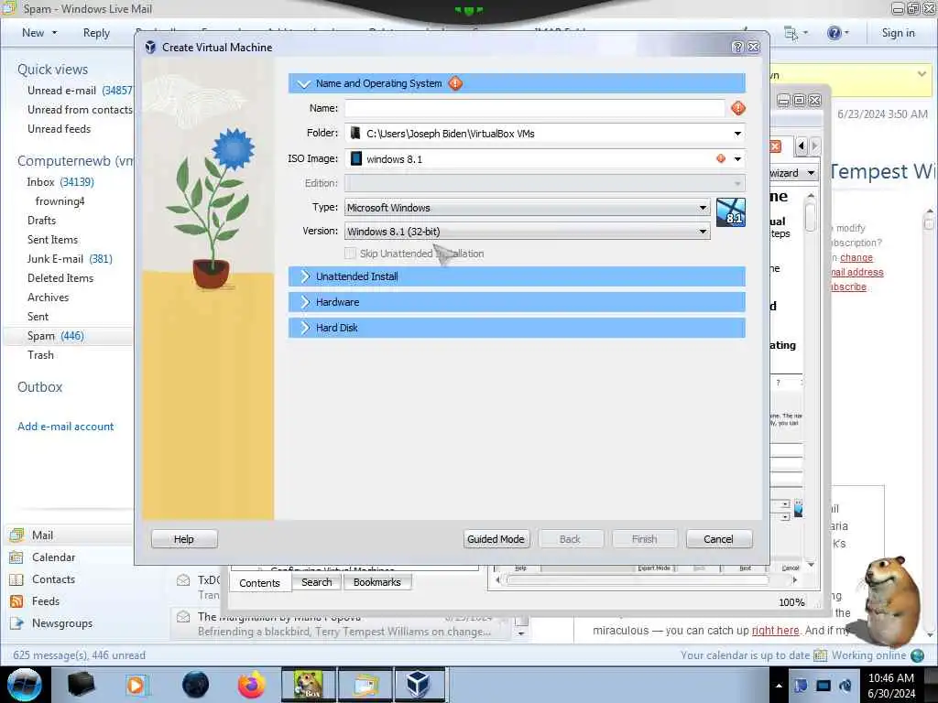Click the Windows Start orb

[x=25, y=685]
